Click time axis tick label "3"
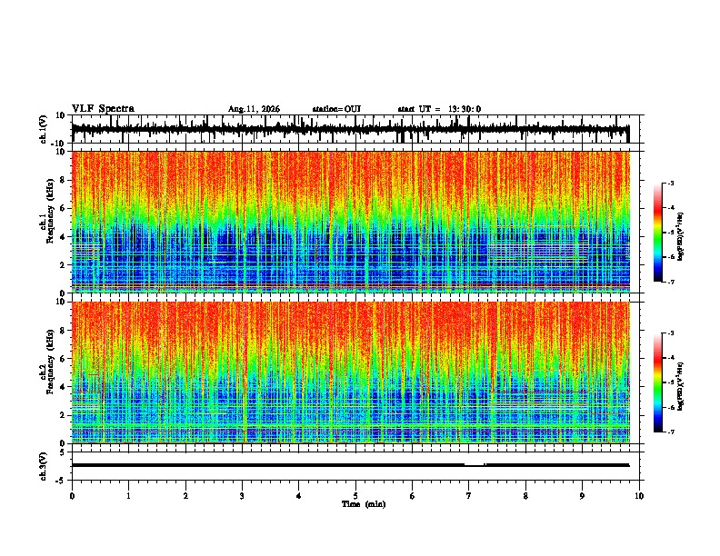 tap(242, 496)
